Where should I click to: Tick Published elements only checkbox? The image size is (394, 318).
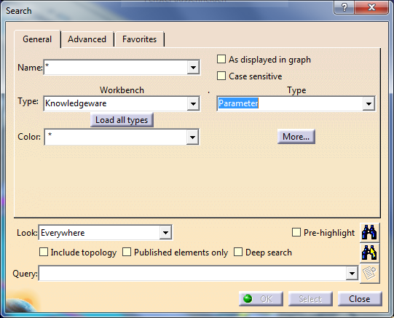point(127,252)
